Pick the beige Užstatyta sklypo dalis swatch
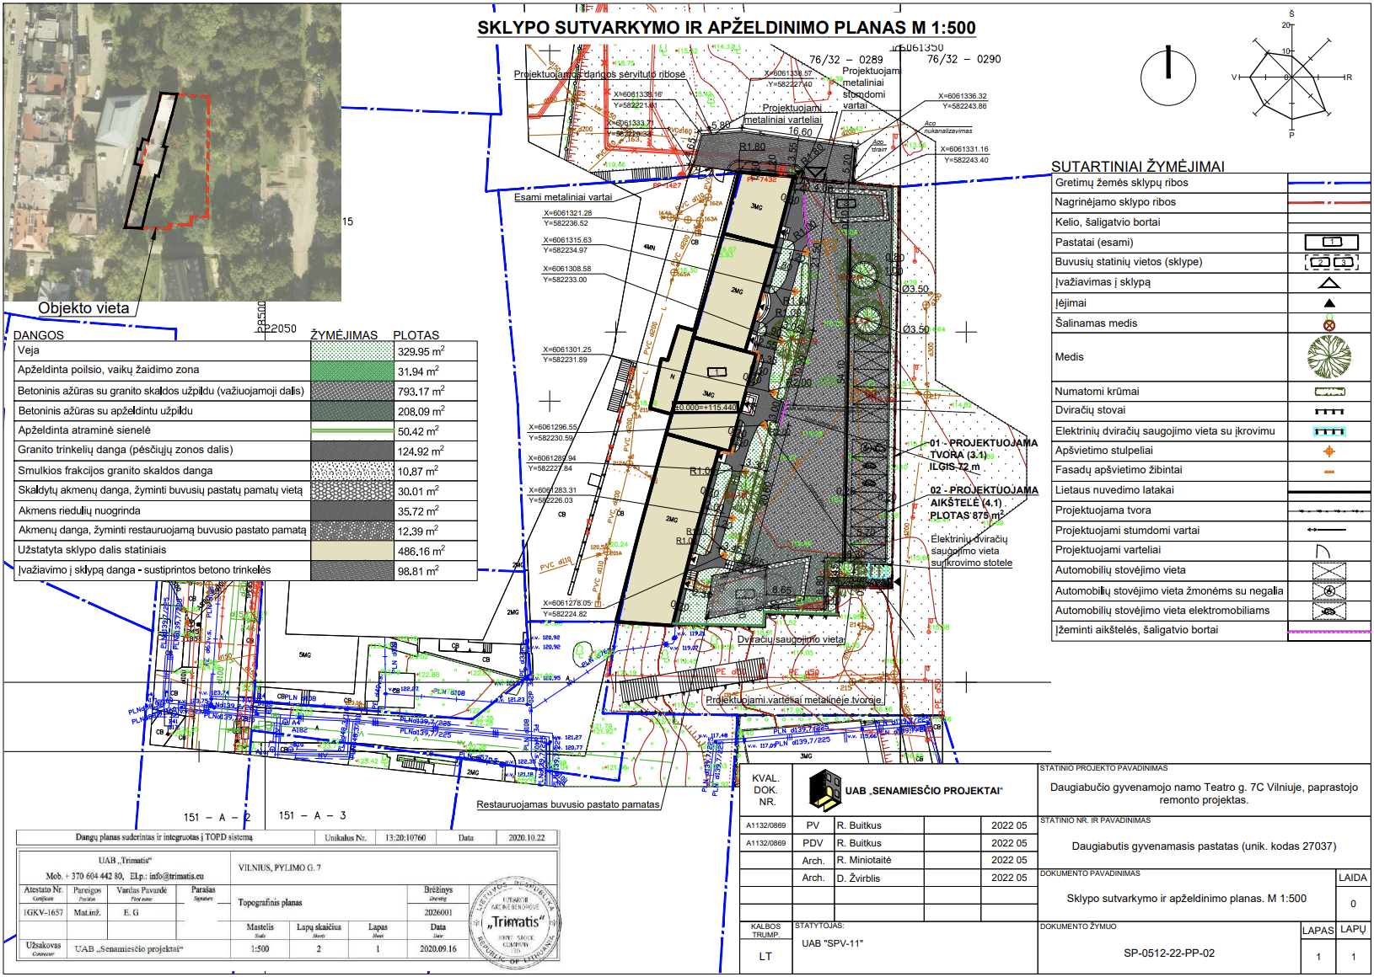 point(352,551)
